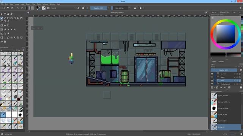Hide the top layer in Layers panel
The image size is (243, 136).
click(x=212, y=74)
